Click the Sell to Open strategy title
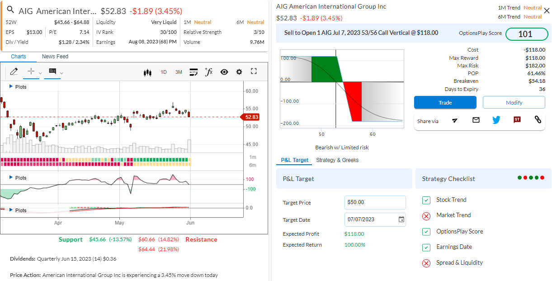 (x=361, y=33)
